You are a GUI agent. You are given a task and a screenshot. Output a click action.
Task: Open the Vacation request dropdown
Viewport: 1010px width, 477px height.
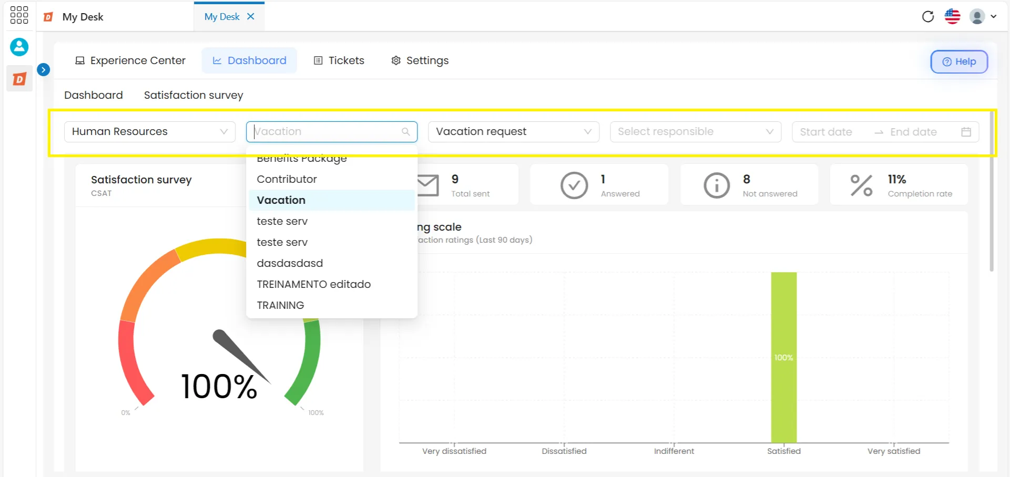[x=514, y=131]
